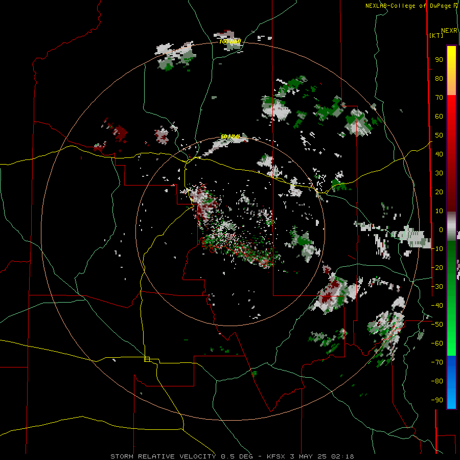460x460 pixels.
Task: Click the 80 value on the velocity scale
Action: [439, 78]
